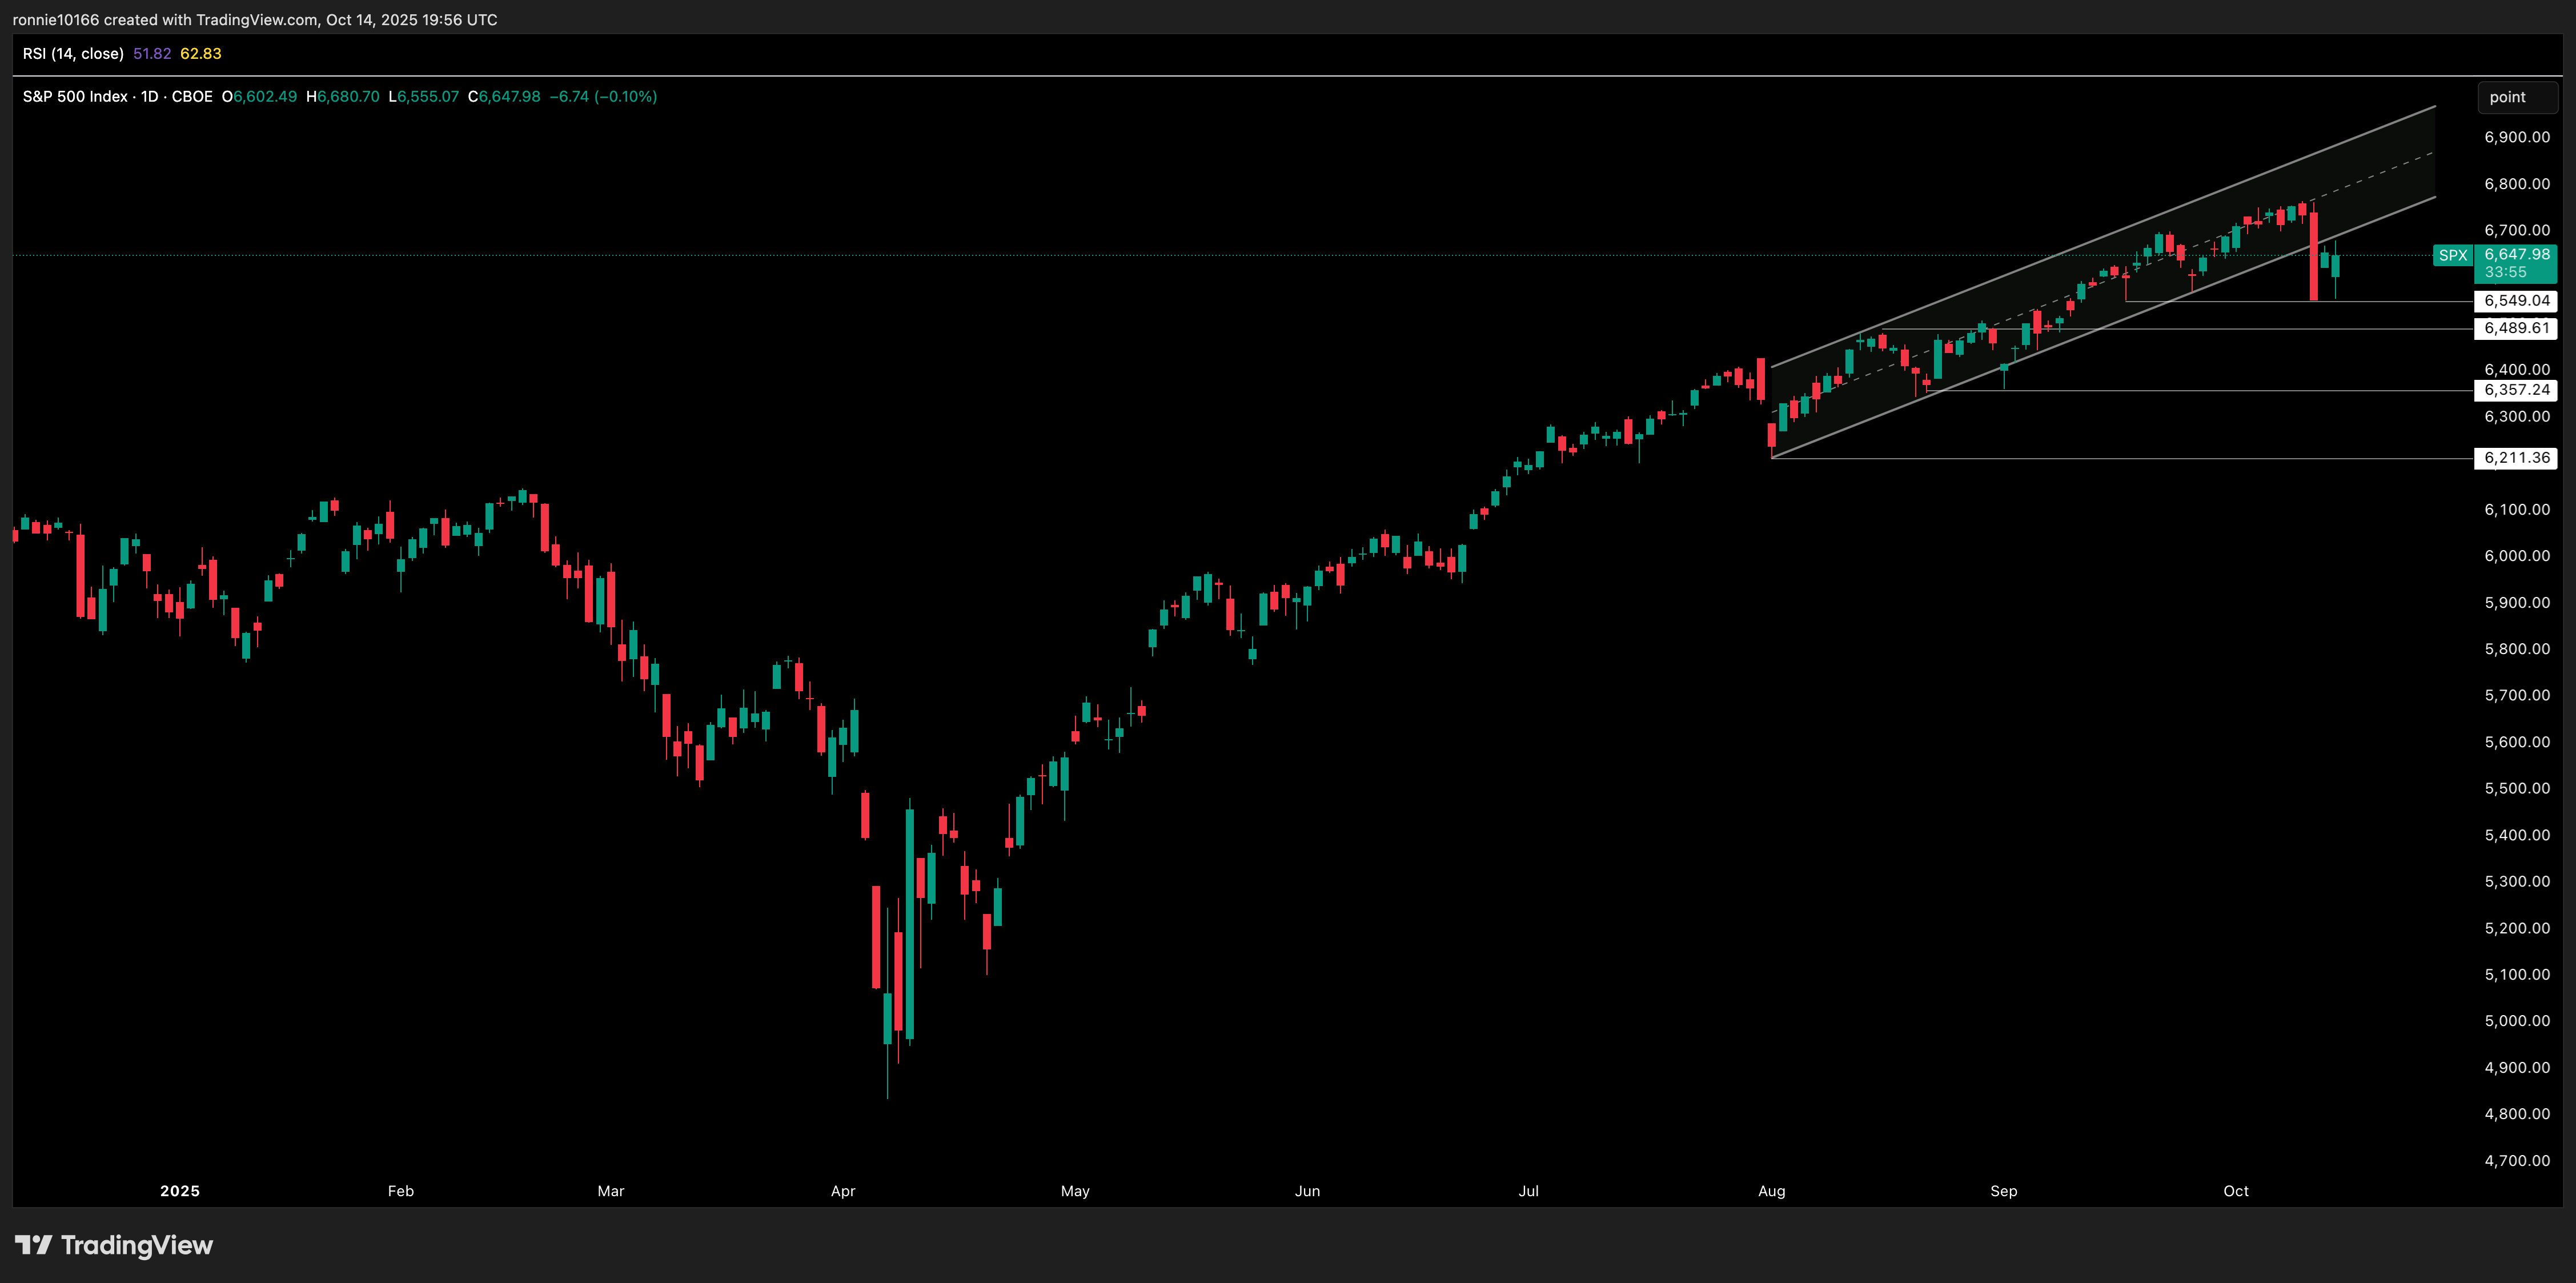Click the purple RSI value 51.82

pyautogui.click(x=152, y=54)
